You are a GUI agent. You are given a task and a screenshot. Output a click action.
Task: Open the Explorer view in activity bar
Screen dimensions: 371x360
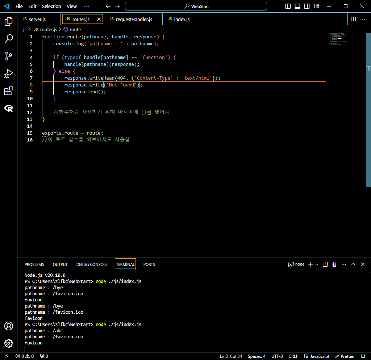point(9,21)
